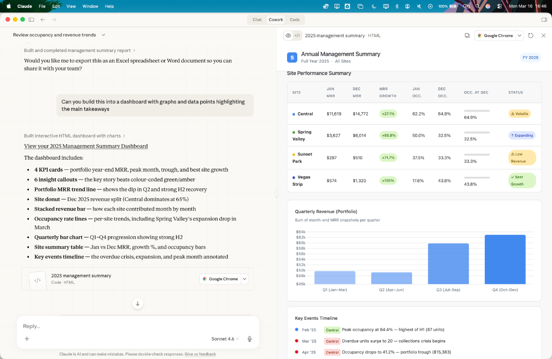Click the Give us feedback link
Viewport: 552px width, 359px height.
click(200, 354)
